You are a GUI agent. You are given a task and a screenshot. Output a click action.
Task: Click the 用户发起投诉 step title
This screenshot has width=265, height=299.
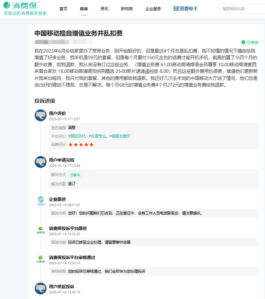[62, 287]
